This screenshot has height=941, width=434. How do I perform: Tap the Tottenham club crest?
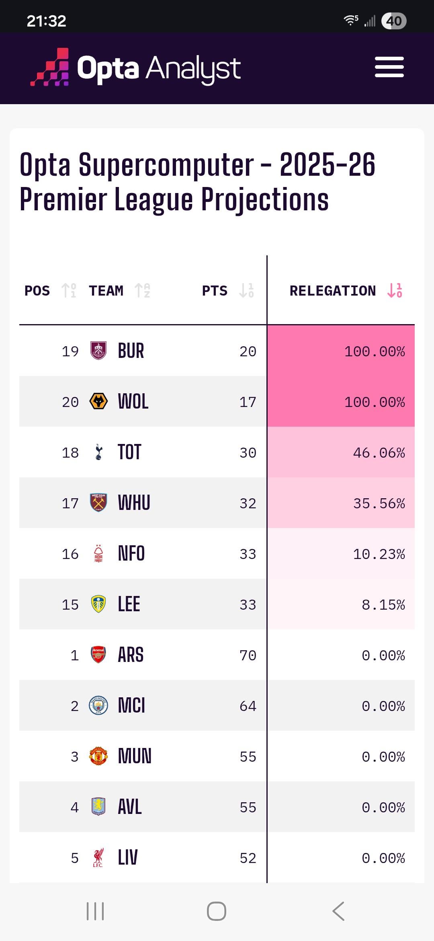coord(98,452)
